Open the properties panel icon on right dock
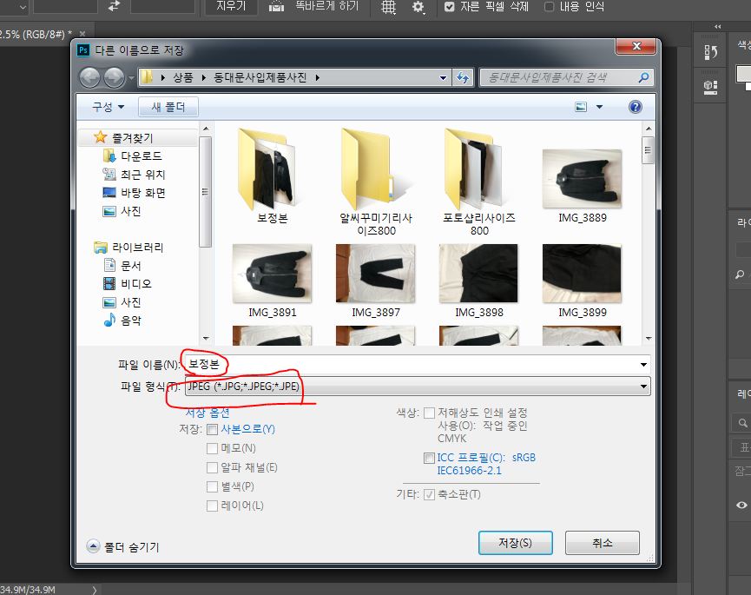The height and width of the screenshot is (595, 751). tap(710, 87)
